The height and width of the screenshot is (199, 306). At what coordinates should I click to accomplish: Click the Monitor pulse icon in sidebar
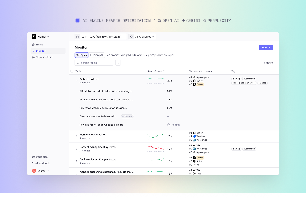pyautogui.click(x=33, y=51)
